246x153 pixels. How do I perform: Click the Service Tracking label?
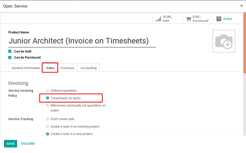click(x=21, y=119)
